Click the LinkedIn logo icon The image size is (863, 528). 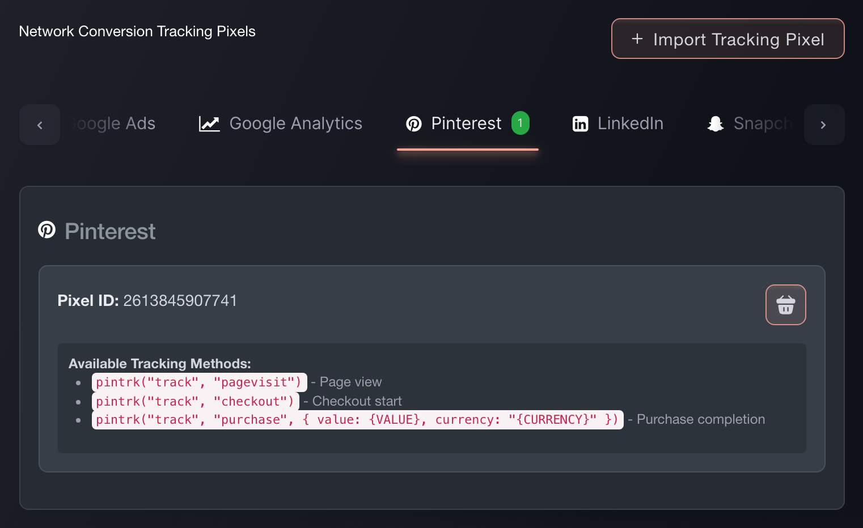581,124
